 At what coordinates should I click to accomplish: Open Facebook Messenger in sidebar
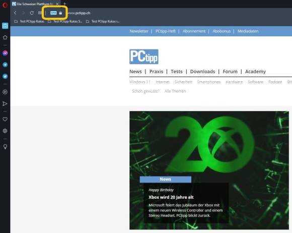[x=5, y=53]
